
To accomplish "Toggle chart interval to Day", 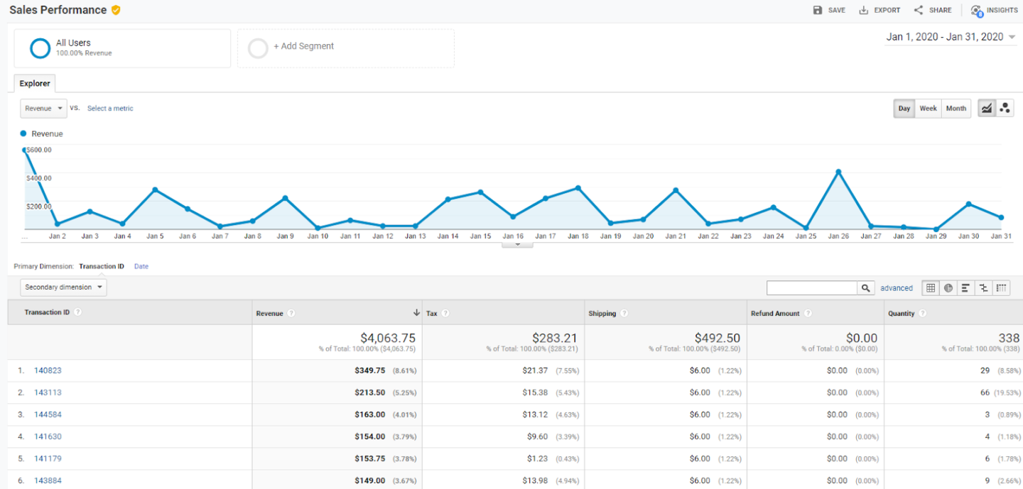I will [x=904, y=109].
